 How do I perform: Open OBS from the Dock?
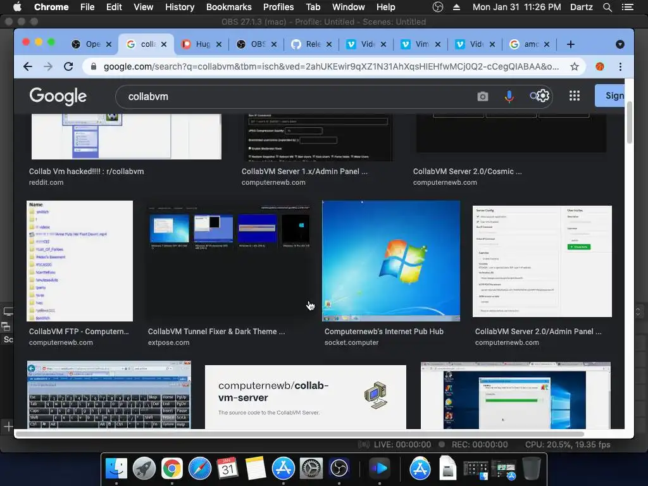[339, 468]
